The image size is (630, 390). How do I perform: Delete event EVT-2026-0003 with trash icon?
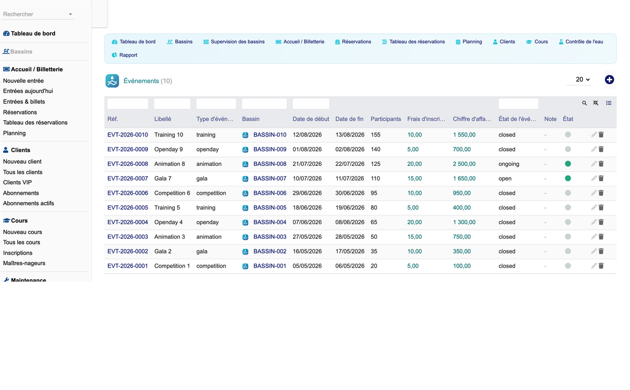[601, 237]
